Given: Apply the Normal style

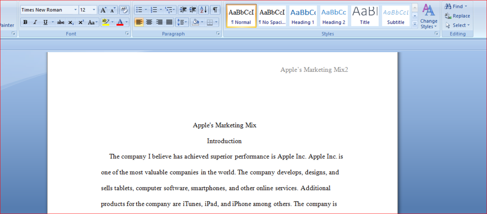Looking at the screenshot, I should pyautogui.click(x=241, y=16).
